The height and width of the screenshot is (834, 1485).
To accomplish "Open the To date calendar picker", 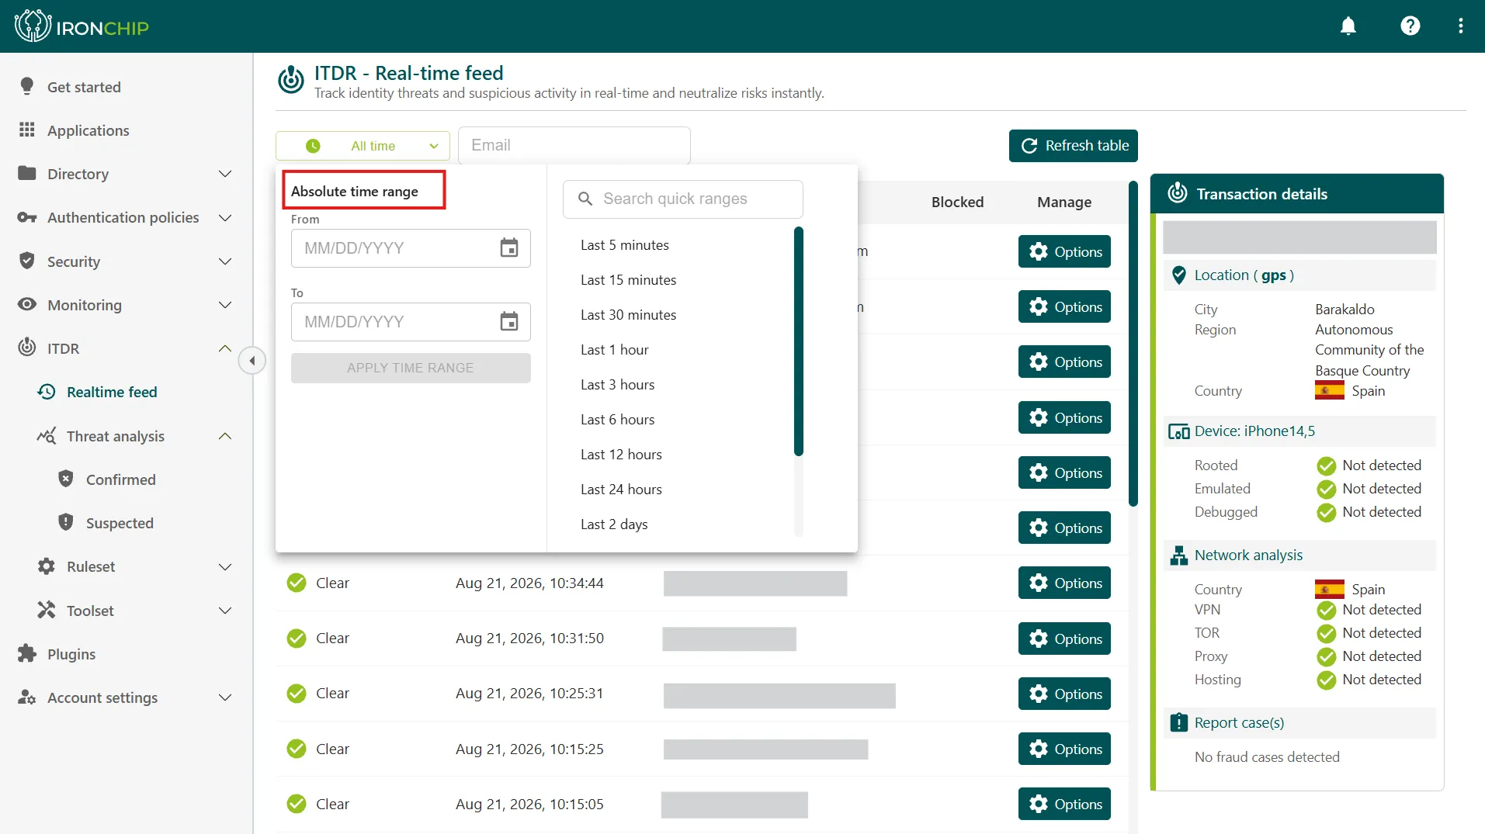I will [509, 322].
